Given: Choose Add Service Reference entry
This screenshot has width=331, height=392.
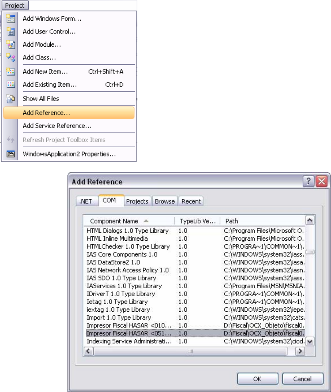Looking at the screenshot, I should [69, 126].
